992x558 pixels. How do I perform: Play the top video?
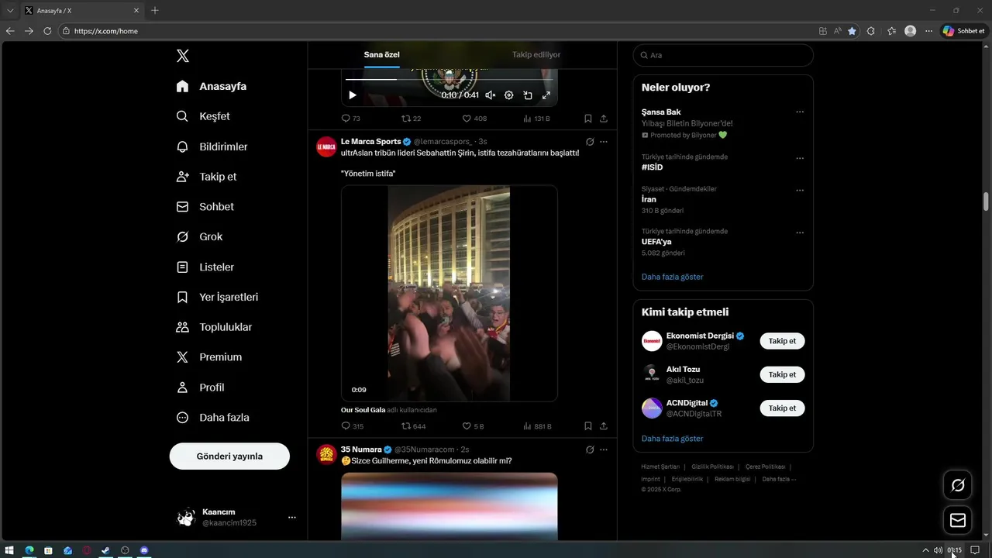(353, 95)
